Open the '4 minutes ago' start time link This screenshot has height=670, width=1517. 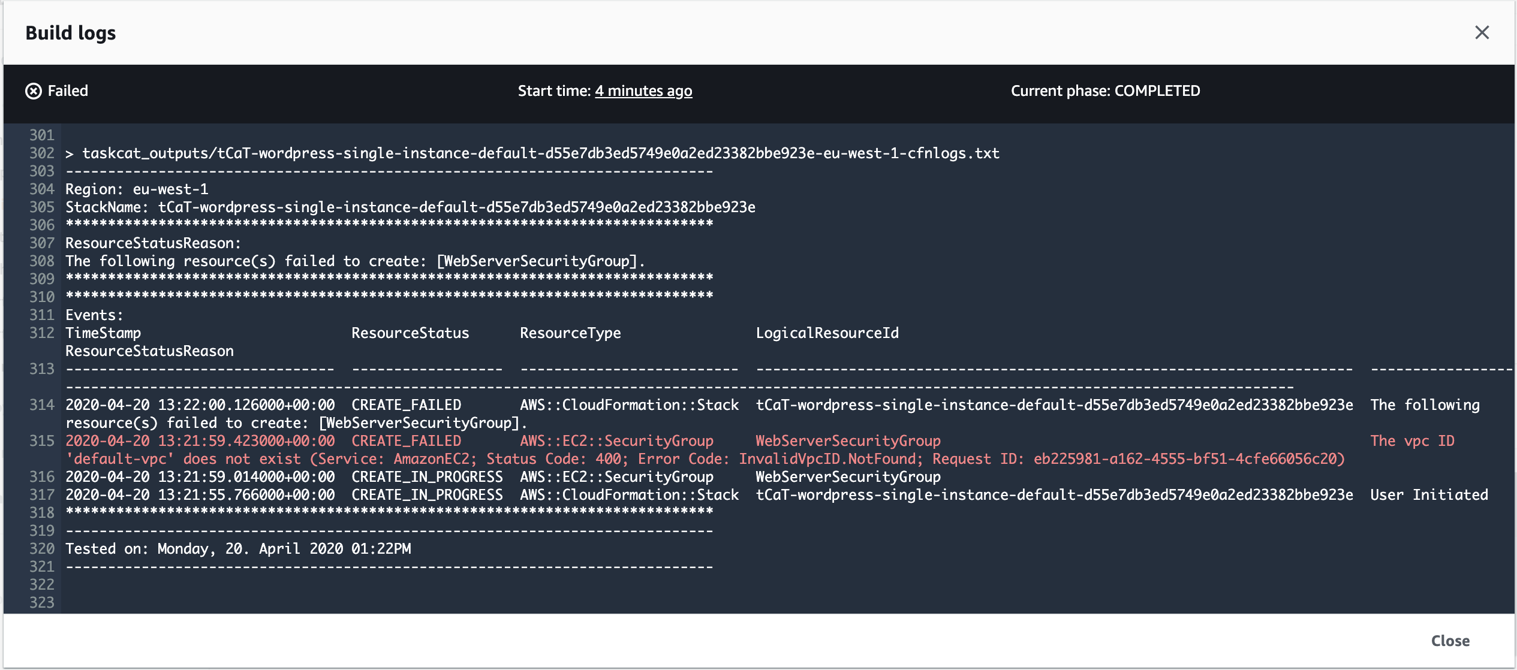tap(643, 91)
